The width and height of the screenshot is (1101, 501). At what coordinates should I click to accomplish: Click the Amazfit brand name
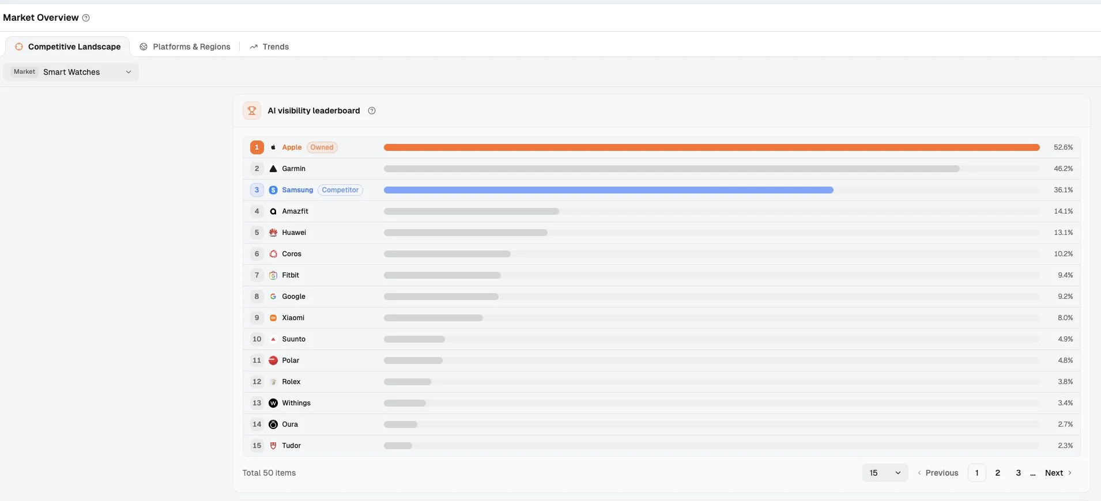295,211
